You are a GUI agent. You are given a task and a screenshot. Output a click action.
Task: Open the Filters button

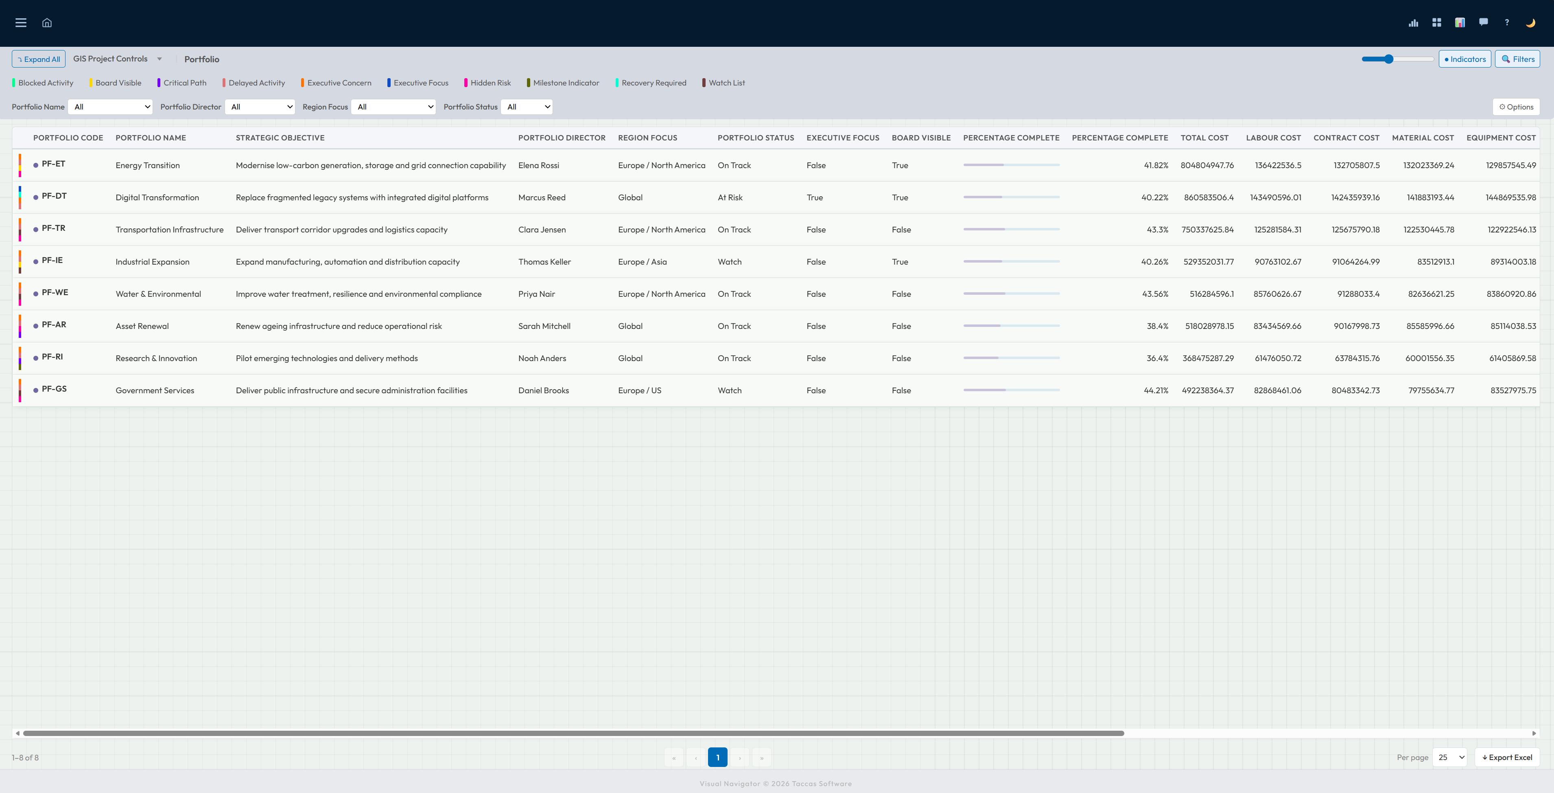pos(1517,59)
